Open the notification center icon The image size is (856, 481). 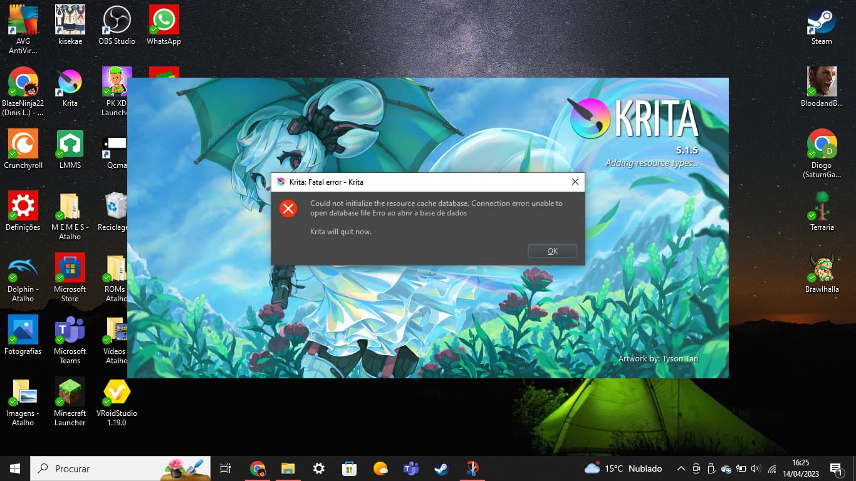836,468
